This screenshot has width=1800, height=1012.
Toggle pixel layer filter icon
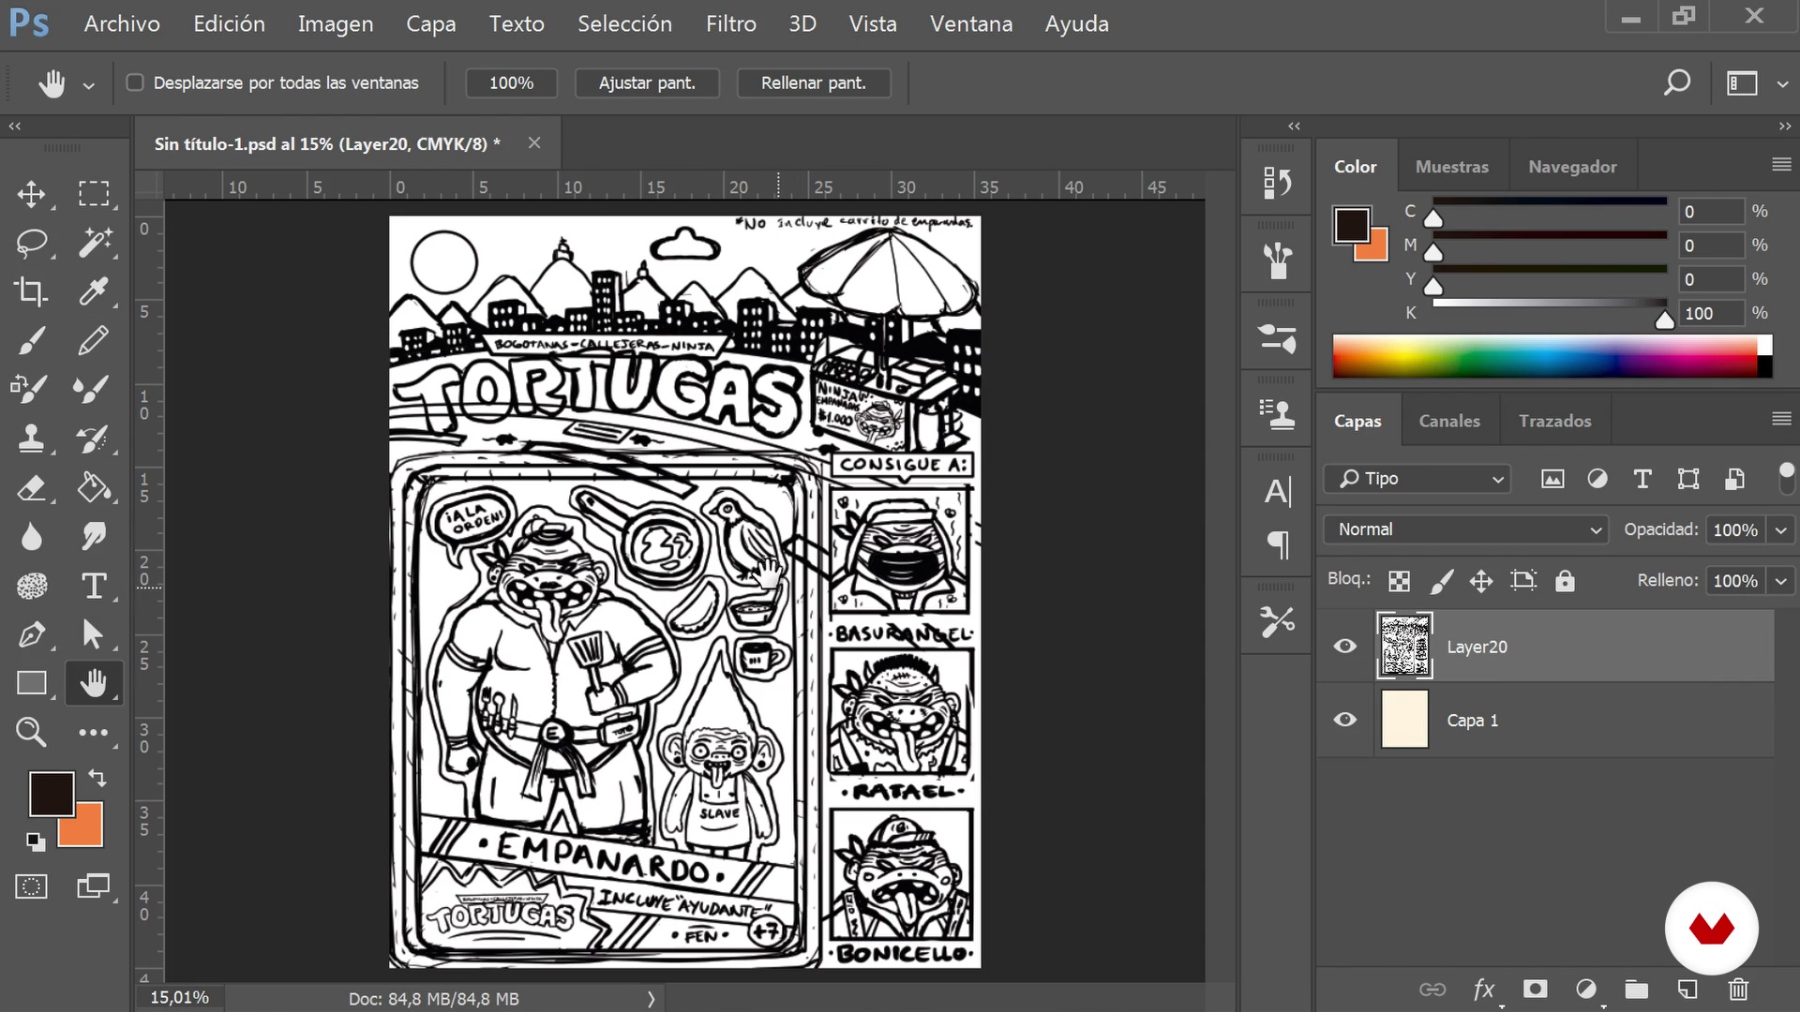1552,479
